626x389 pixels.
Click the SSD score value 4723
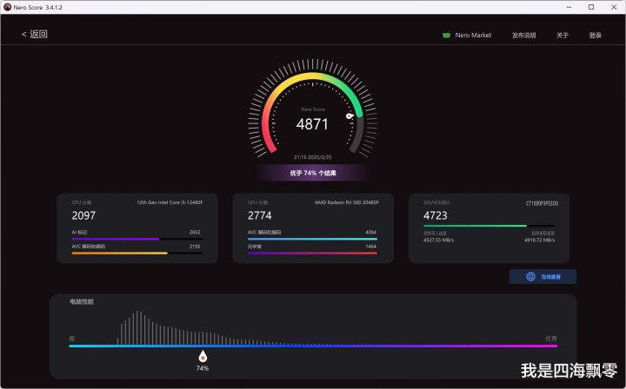coord(436,215)
